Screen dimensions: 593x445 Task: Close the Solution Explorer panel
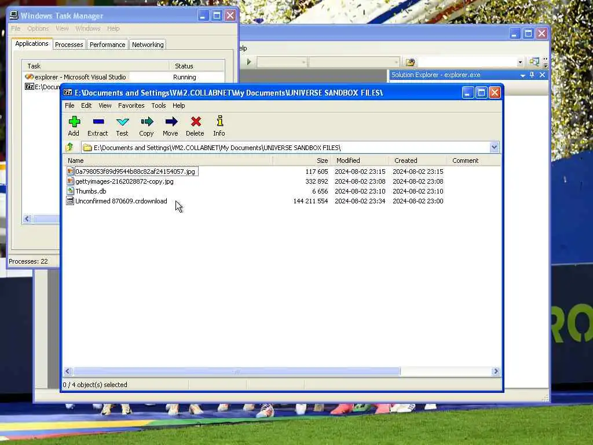542,75
